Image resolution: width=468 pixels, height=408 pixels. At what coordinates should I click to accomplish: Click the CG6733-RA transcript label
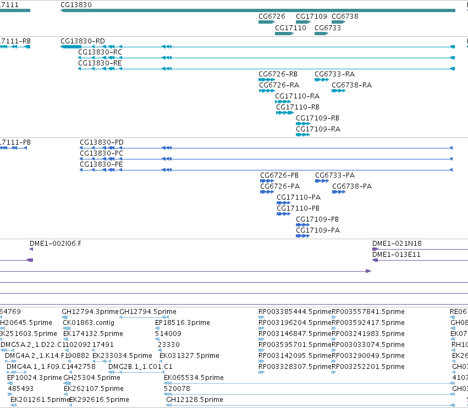334,74
